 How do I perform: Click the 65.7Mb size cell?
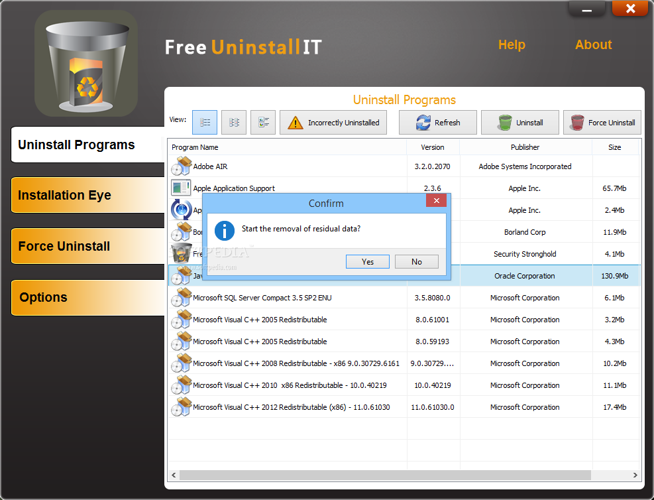coord(615,188)
